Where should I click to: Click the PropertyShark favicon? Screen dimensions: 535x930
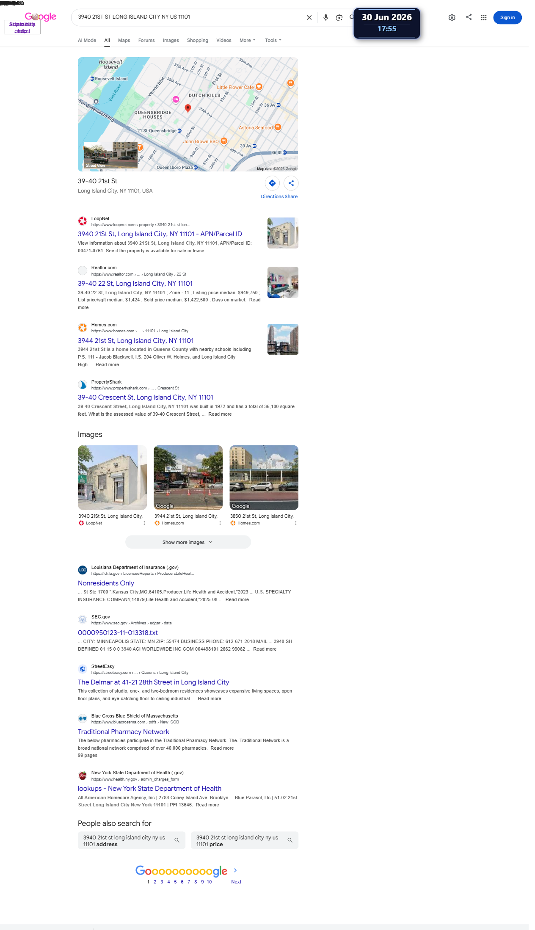point(83,384)
